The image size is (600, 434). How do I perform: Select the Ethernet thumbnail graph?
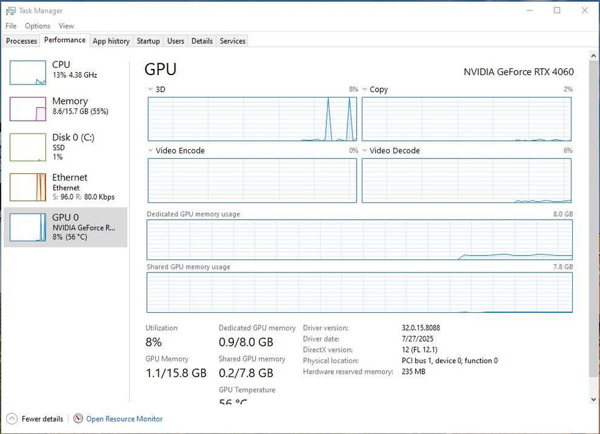click(x=28, y=187)
